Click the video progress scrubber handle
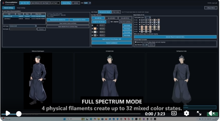Image resolution: width=220 pixels, height=121 pixels. 19,114
